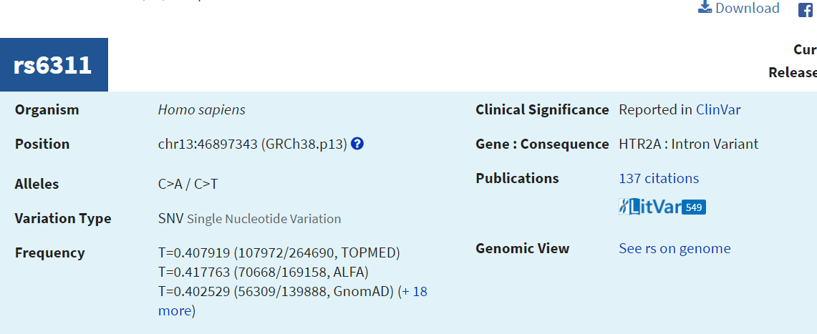Click the Clinical Significance label

pyautogui.click(x=542, y=109)
